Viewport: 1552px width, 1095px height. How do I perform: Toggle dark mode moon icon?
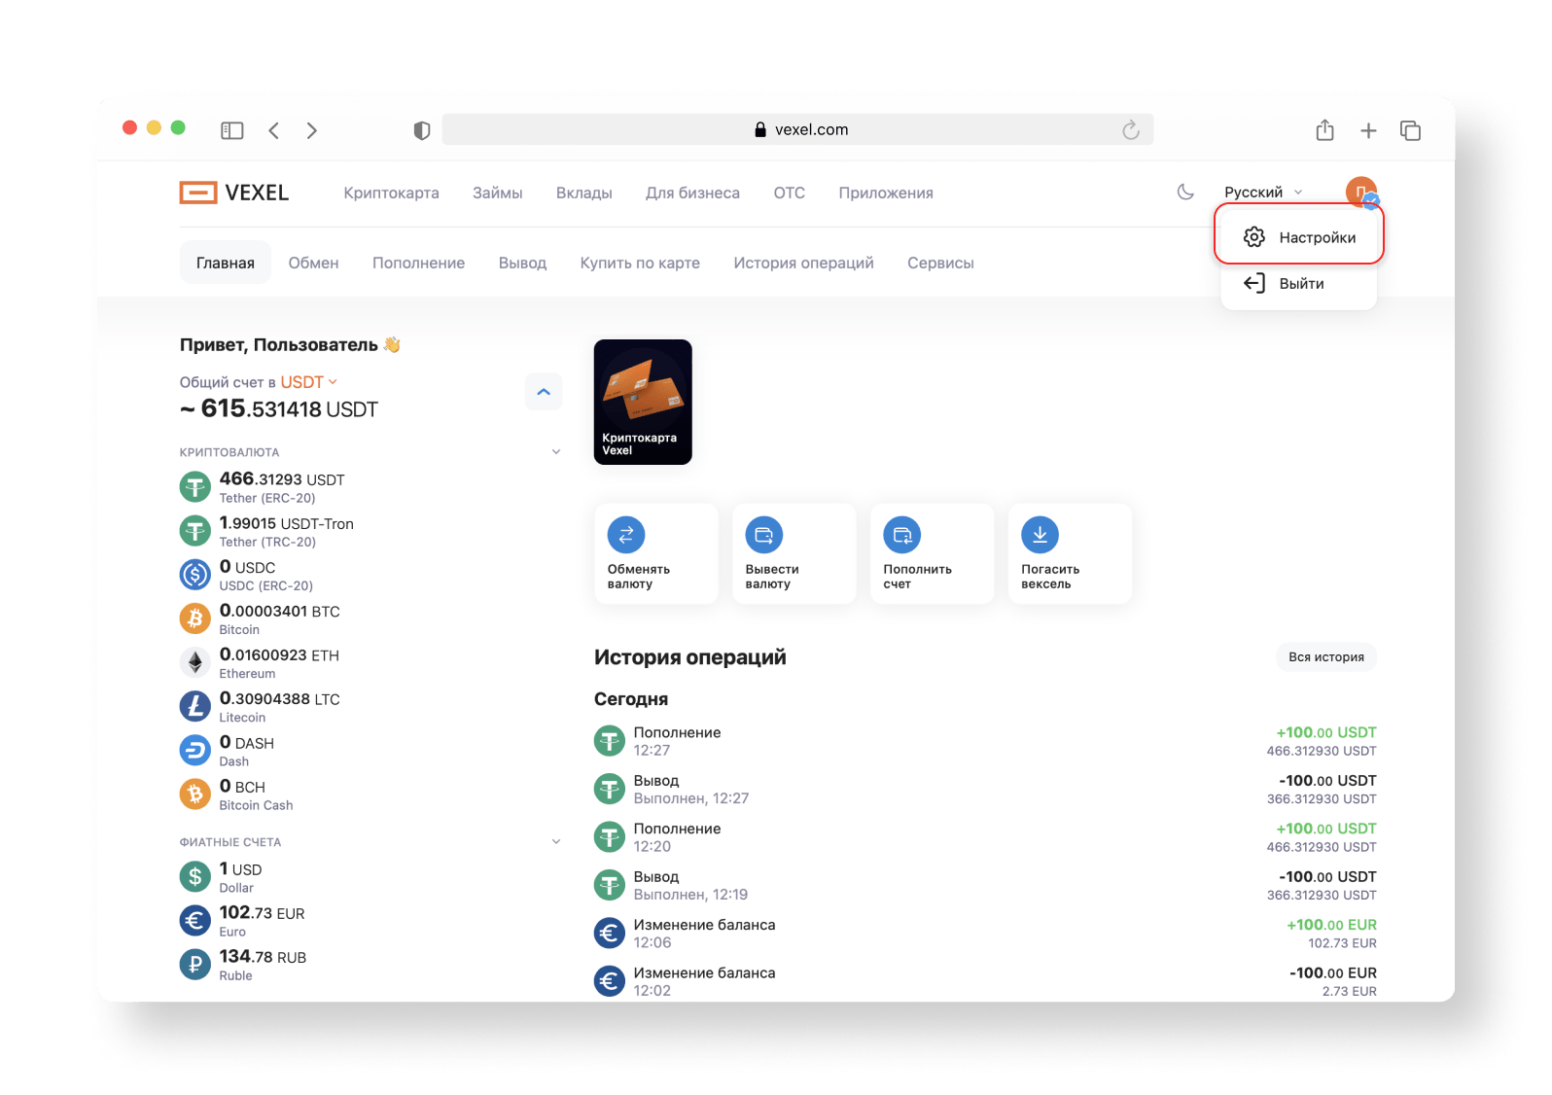tap(1185, 192)
